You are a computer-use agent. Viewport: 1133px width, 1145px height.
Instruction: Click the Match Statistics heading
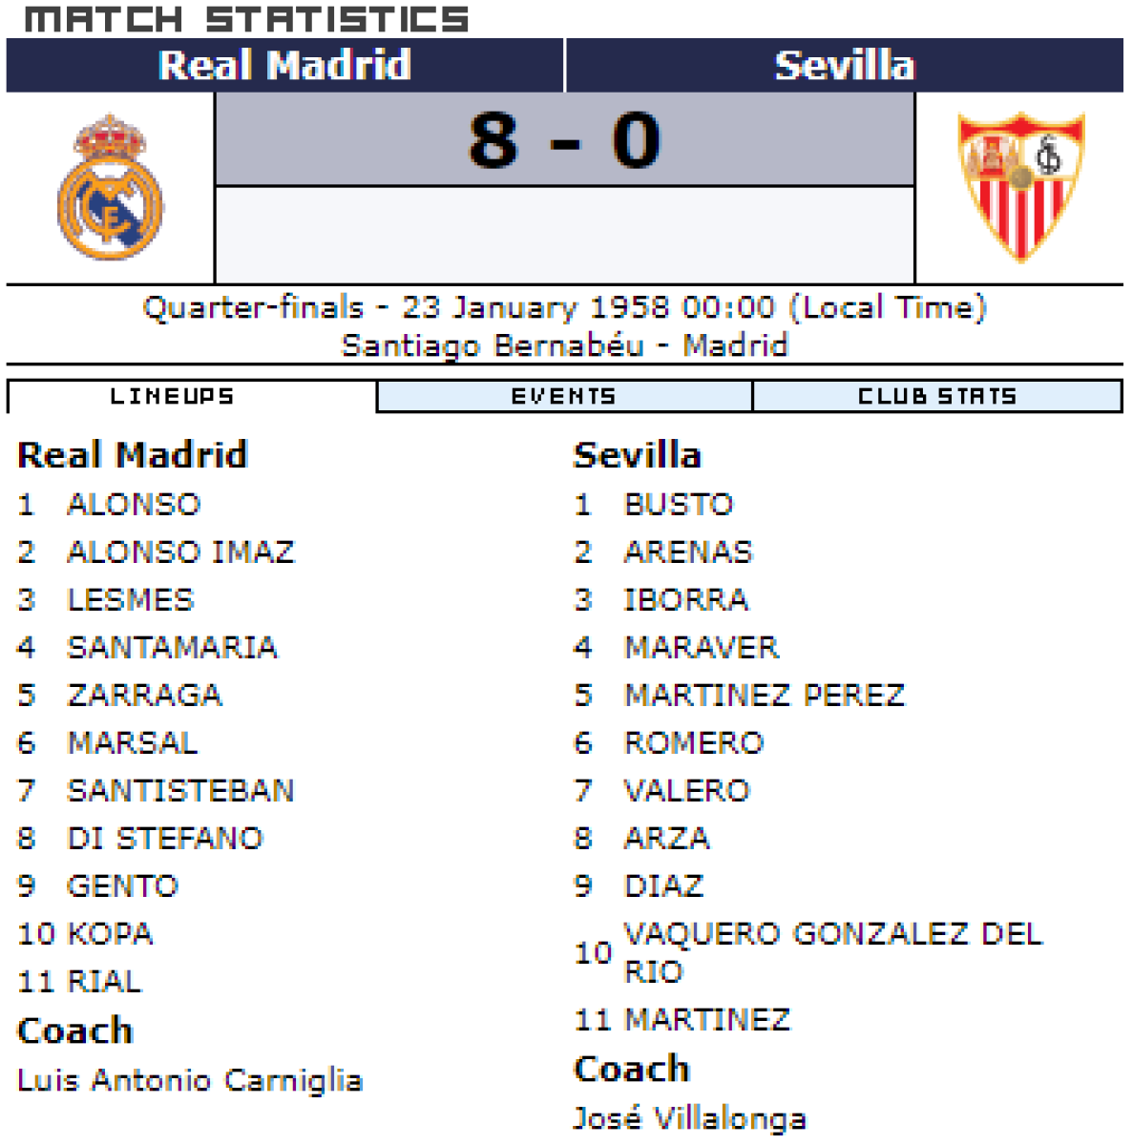point(246,19)
